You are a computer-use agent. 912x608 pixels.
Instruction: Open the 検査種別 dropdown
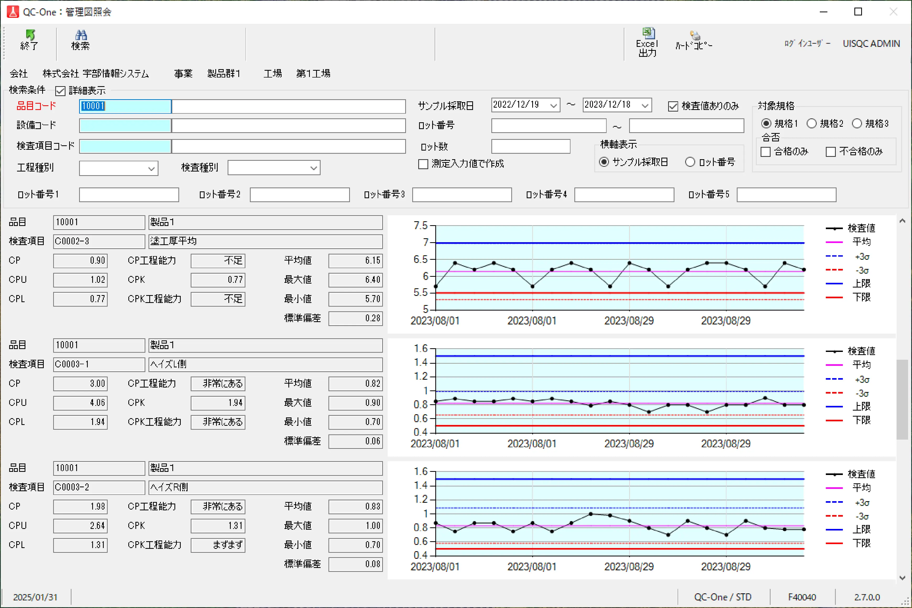314,168
